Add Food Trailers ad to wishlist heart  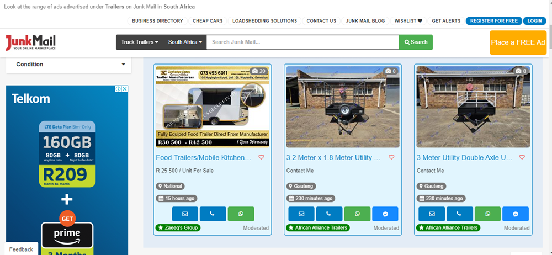tap(262, 157)
